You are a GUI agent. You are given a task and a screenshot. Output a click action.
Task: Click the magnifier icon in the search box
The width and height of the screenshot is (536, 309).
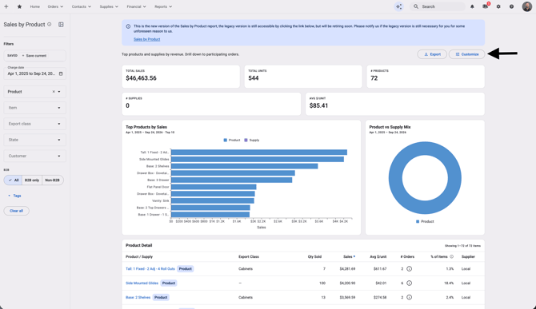[416, 6]
